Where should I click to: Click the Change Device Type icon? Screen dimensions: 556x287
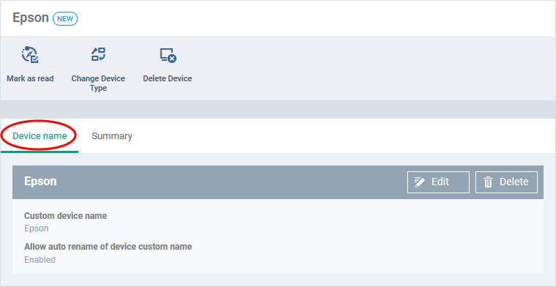coord(98,55)
